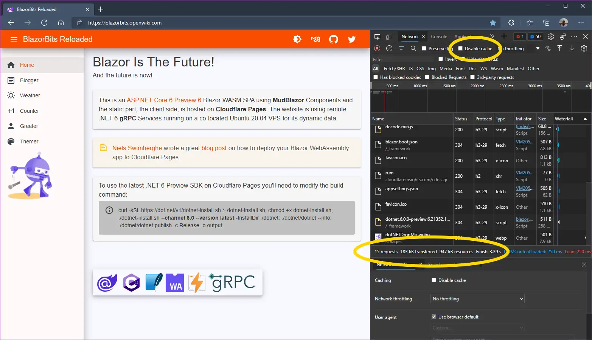Viewport: 592px width, 340px height.
Task: Open DevTools settings gear icon
Action: point(551,36)
